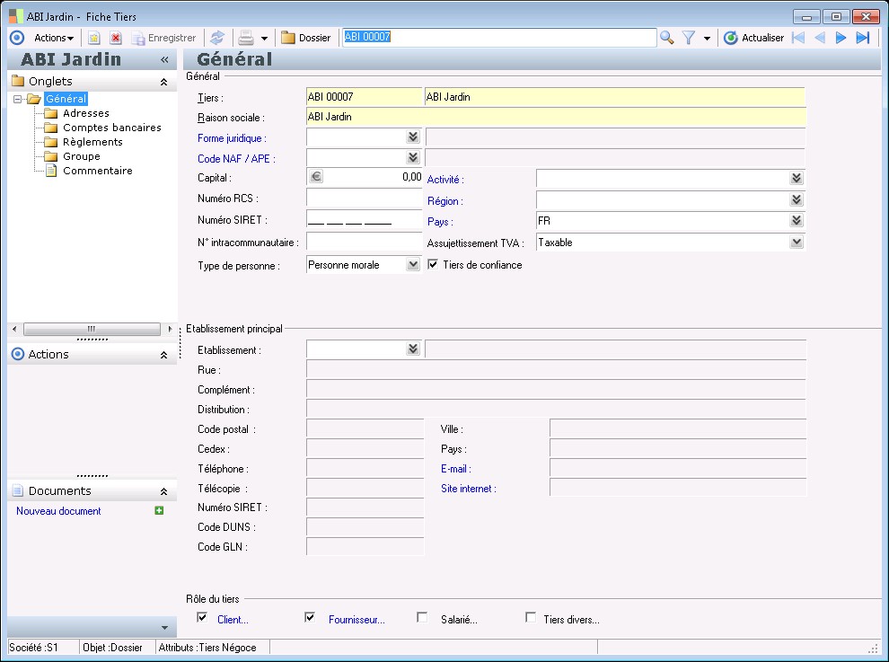Click the red delete record icon
Viewport: 889px width, 662px height.
coord(116,38)
